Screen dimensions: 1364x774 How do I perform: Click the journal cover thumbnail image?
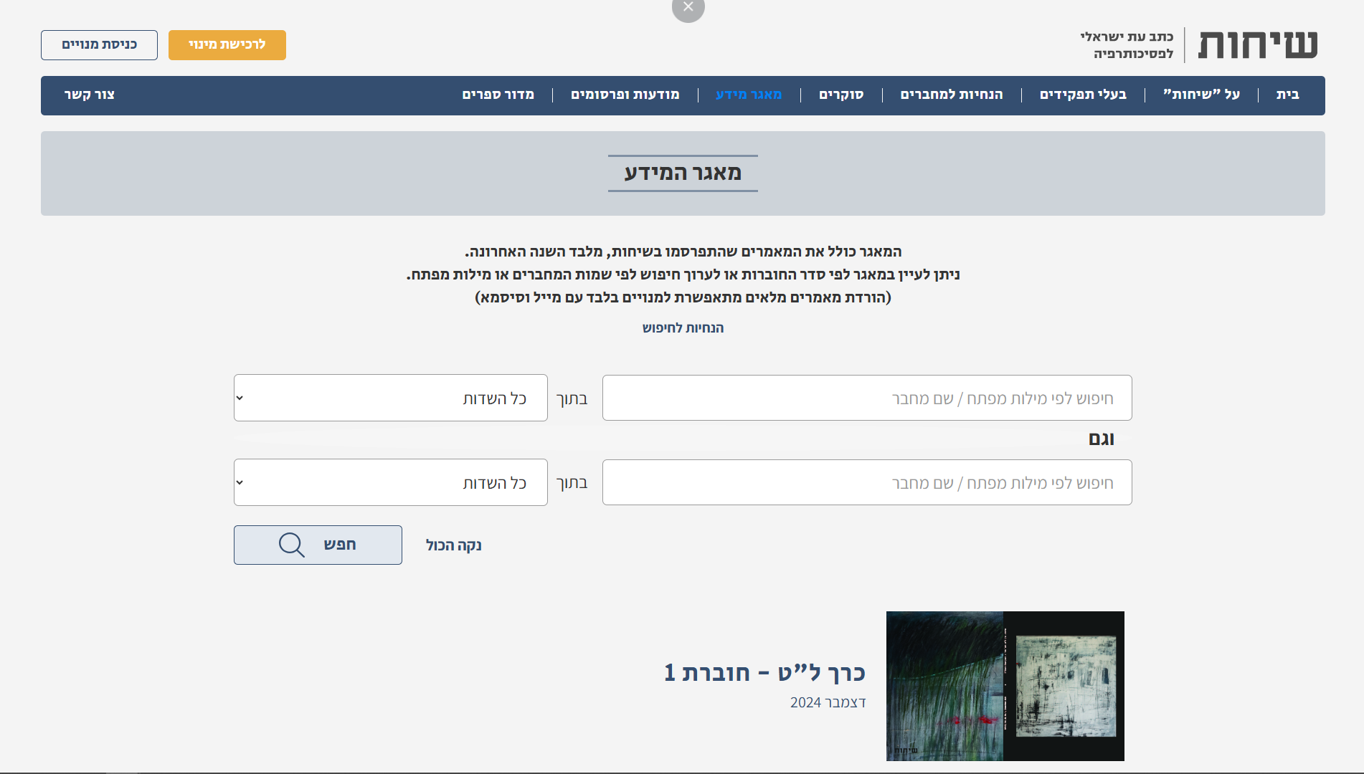tap(1005, 686)
